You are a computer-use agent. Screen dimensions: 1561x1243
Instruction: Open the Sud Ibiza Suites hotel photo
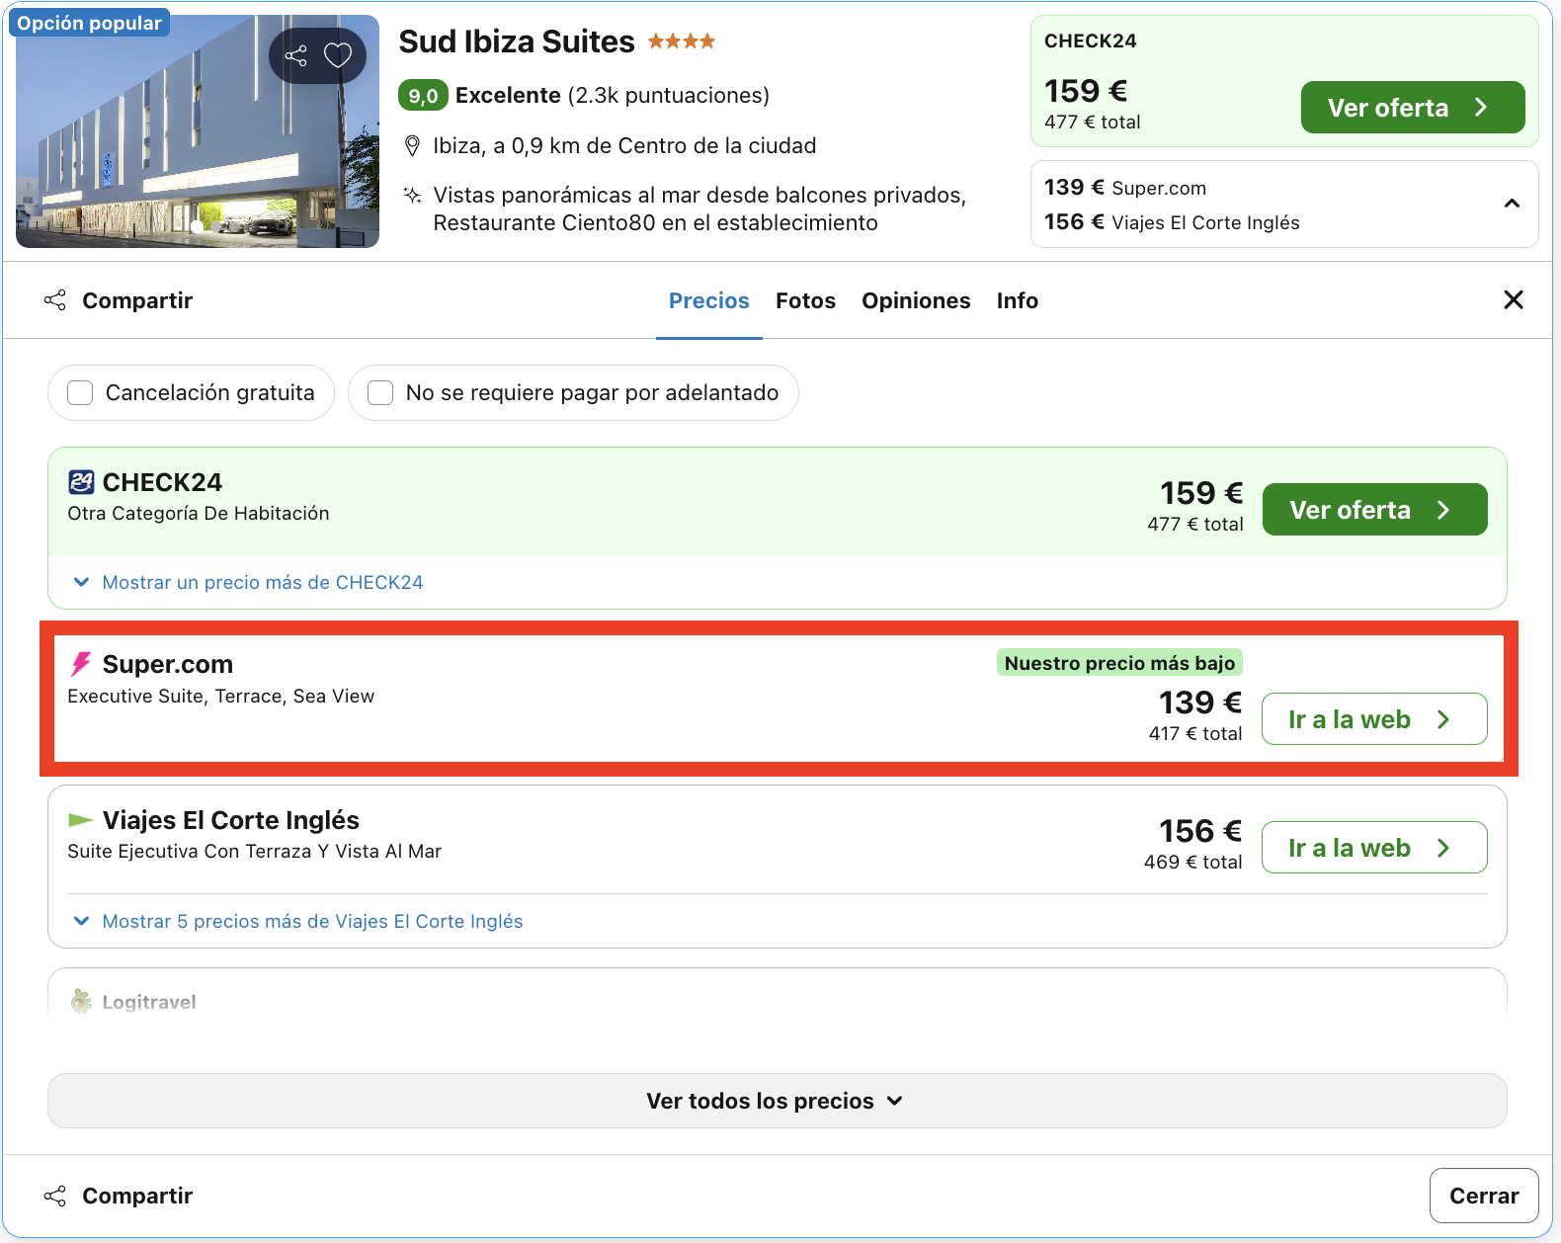point(198,130)
